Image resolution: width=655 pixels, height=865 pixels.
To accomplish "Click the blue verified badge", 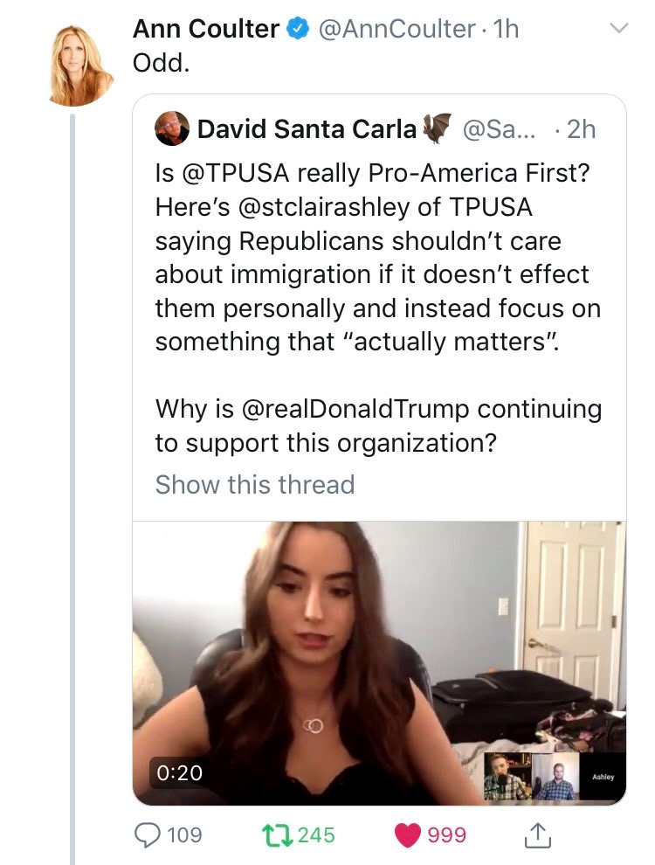I will (297, 29).
